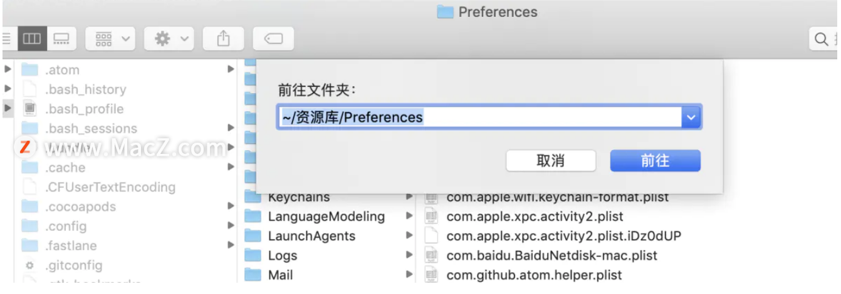Image resolution: width=841 pixels, height=294 pixels.
Task: Expand the LaunchAgents folder arrow
Action: coord(409,236)
